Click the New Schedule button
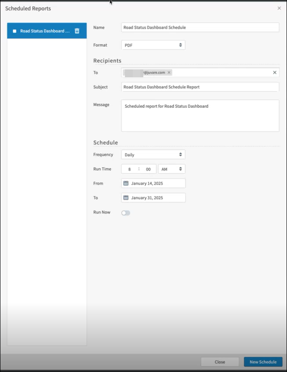 (x=263, y=362)
